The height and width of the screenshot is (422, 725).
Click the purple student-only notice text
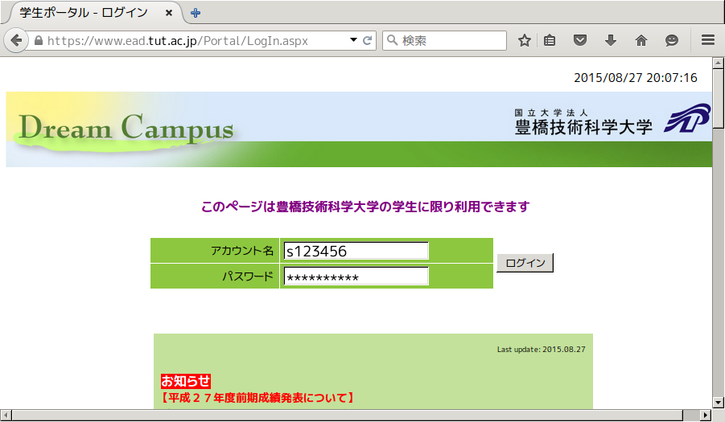365,207
